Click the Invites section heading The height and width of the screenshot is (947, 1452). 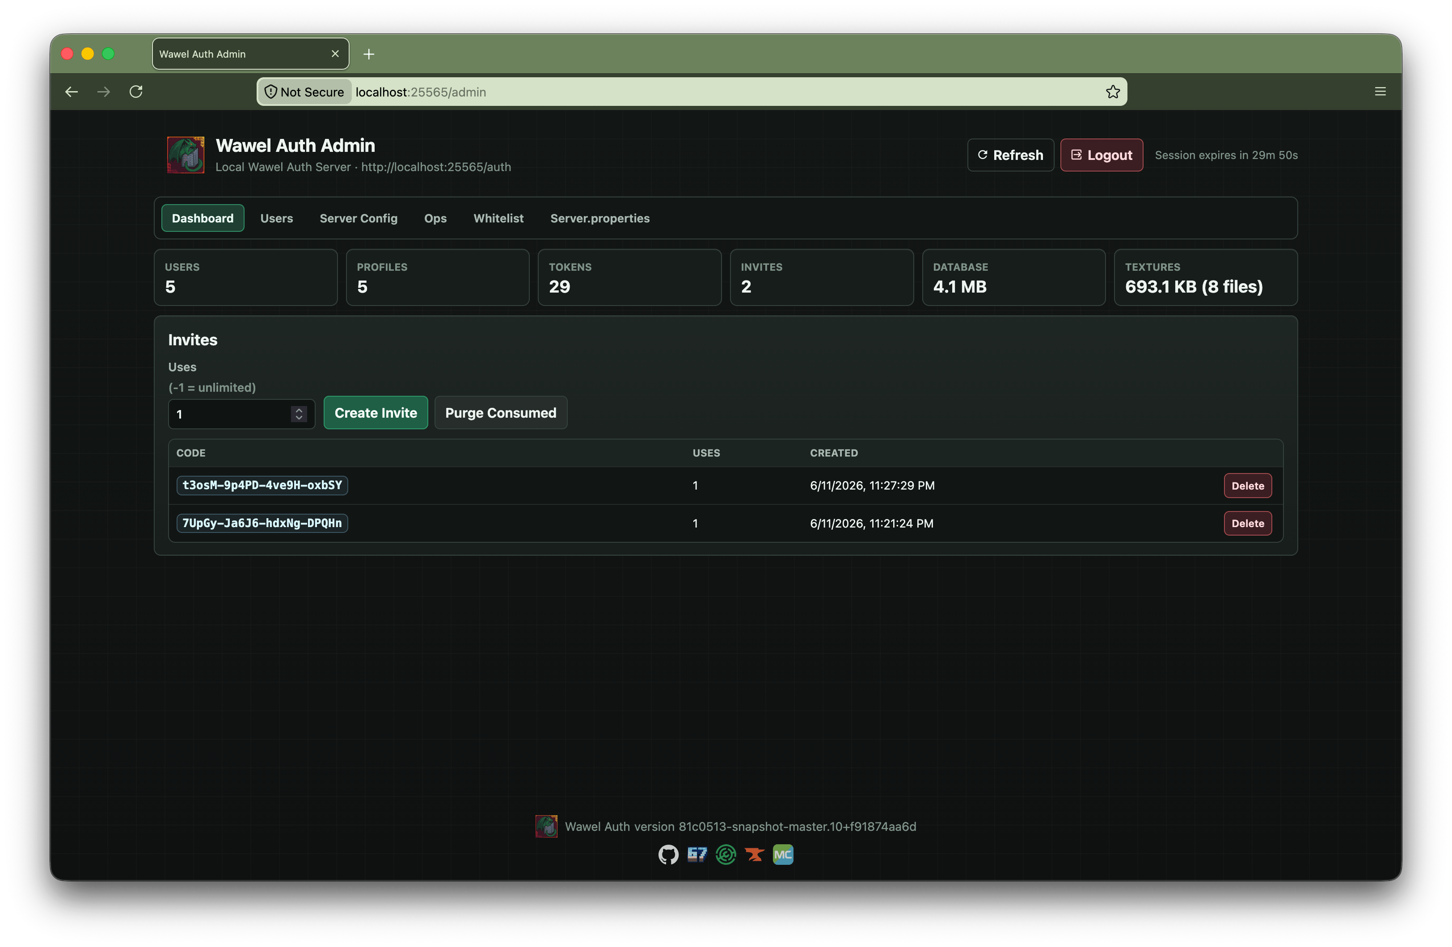(193, 339)
